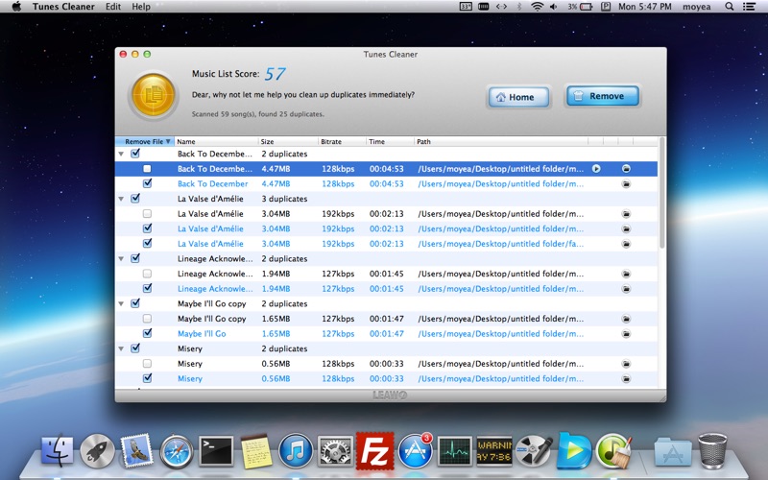The height and width of the screenshot is (480, 768).
Task: Launch Tunes Cleaner broom icon in dock
Action: [614, 450]
